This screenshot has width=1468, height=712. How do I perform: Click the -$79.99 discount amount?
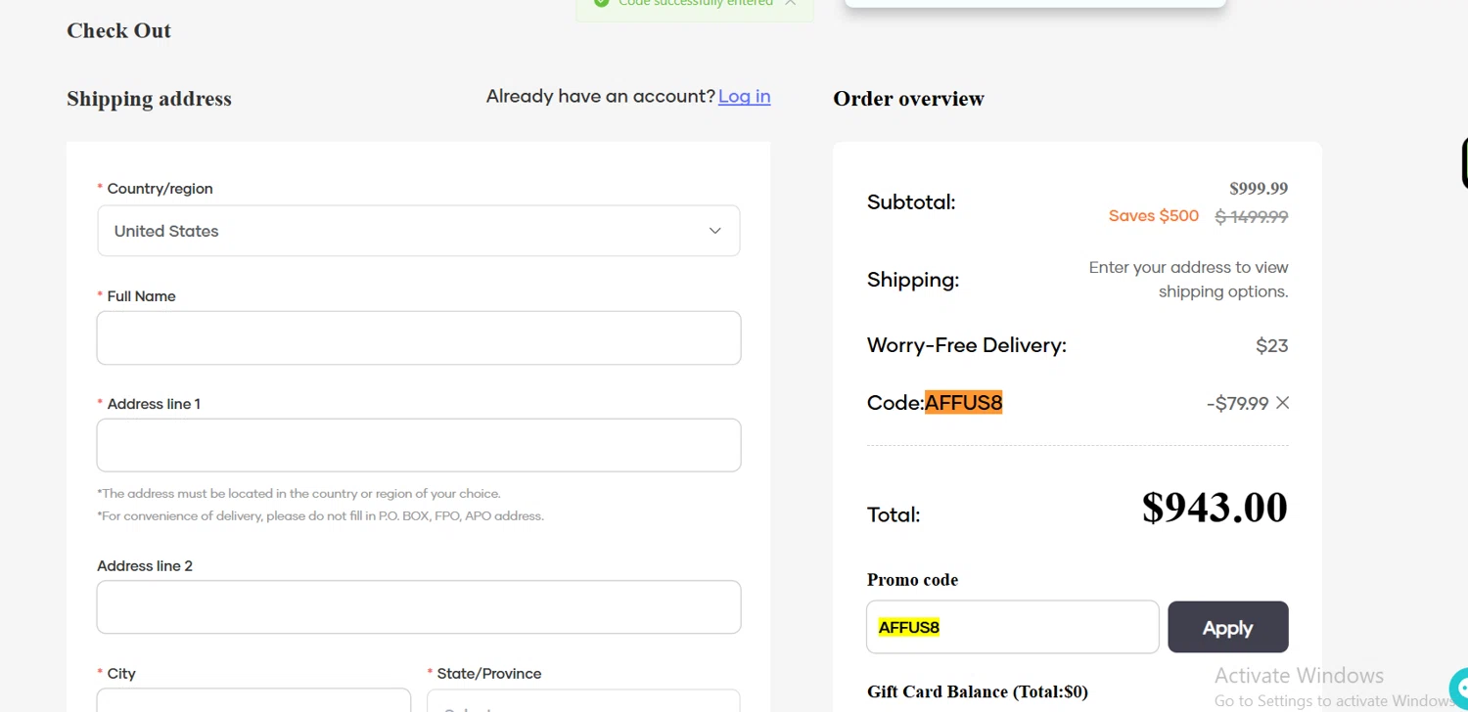(1237, 403)
